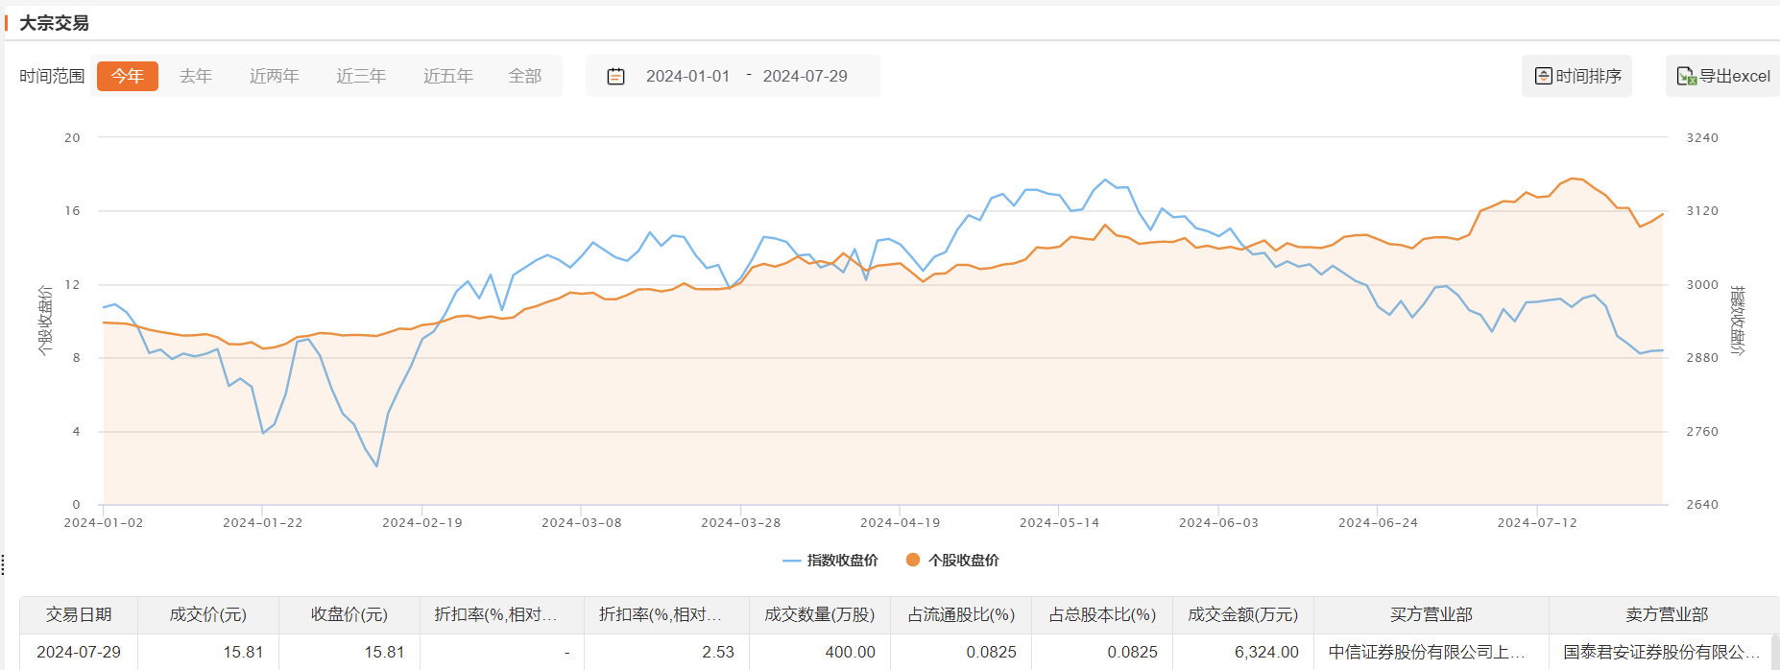The width and height of the screenshot is (1780, 670).
Task: Click the orange 个股收盘价 legend dot
Action: 913,560
